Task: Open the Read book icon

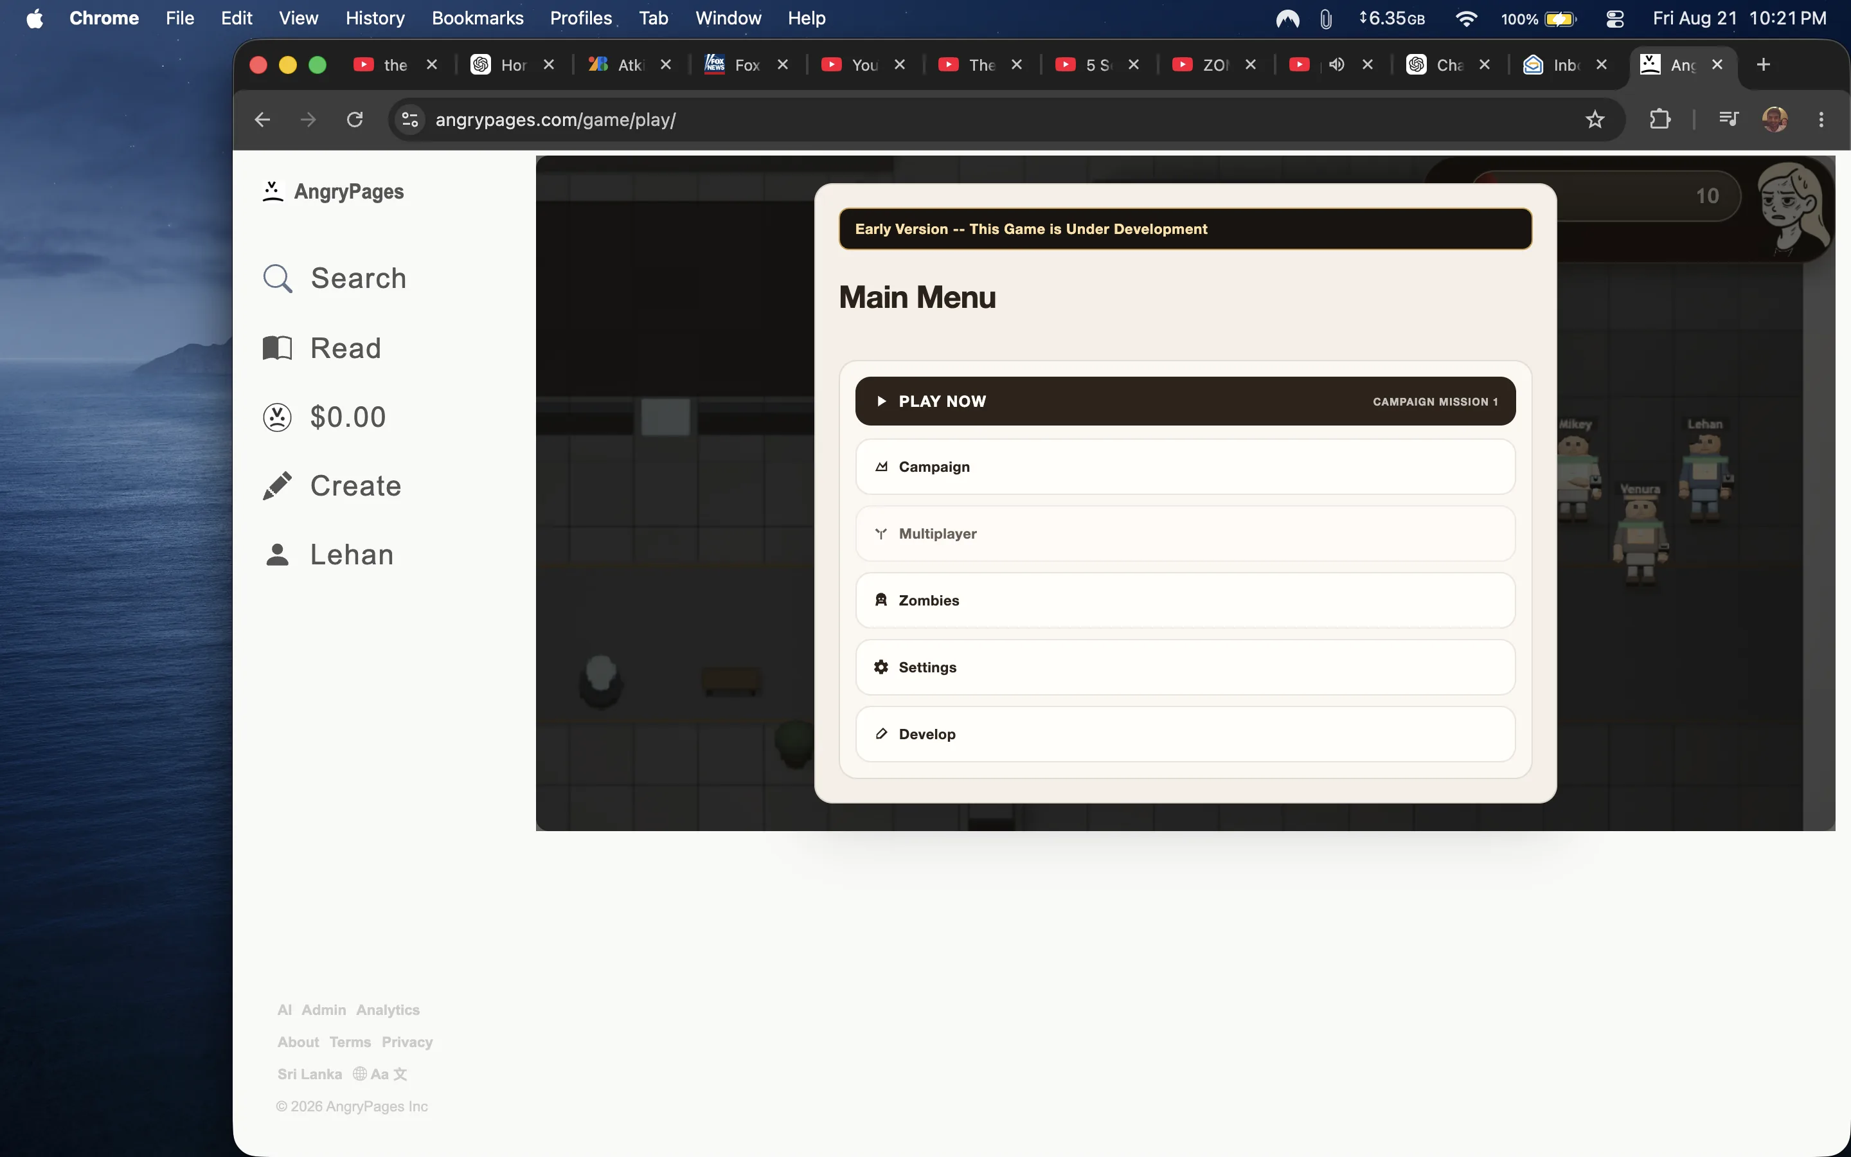Action: click(x=277, y=348)
